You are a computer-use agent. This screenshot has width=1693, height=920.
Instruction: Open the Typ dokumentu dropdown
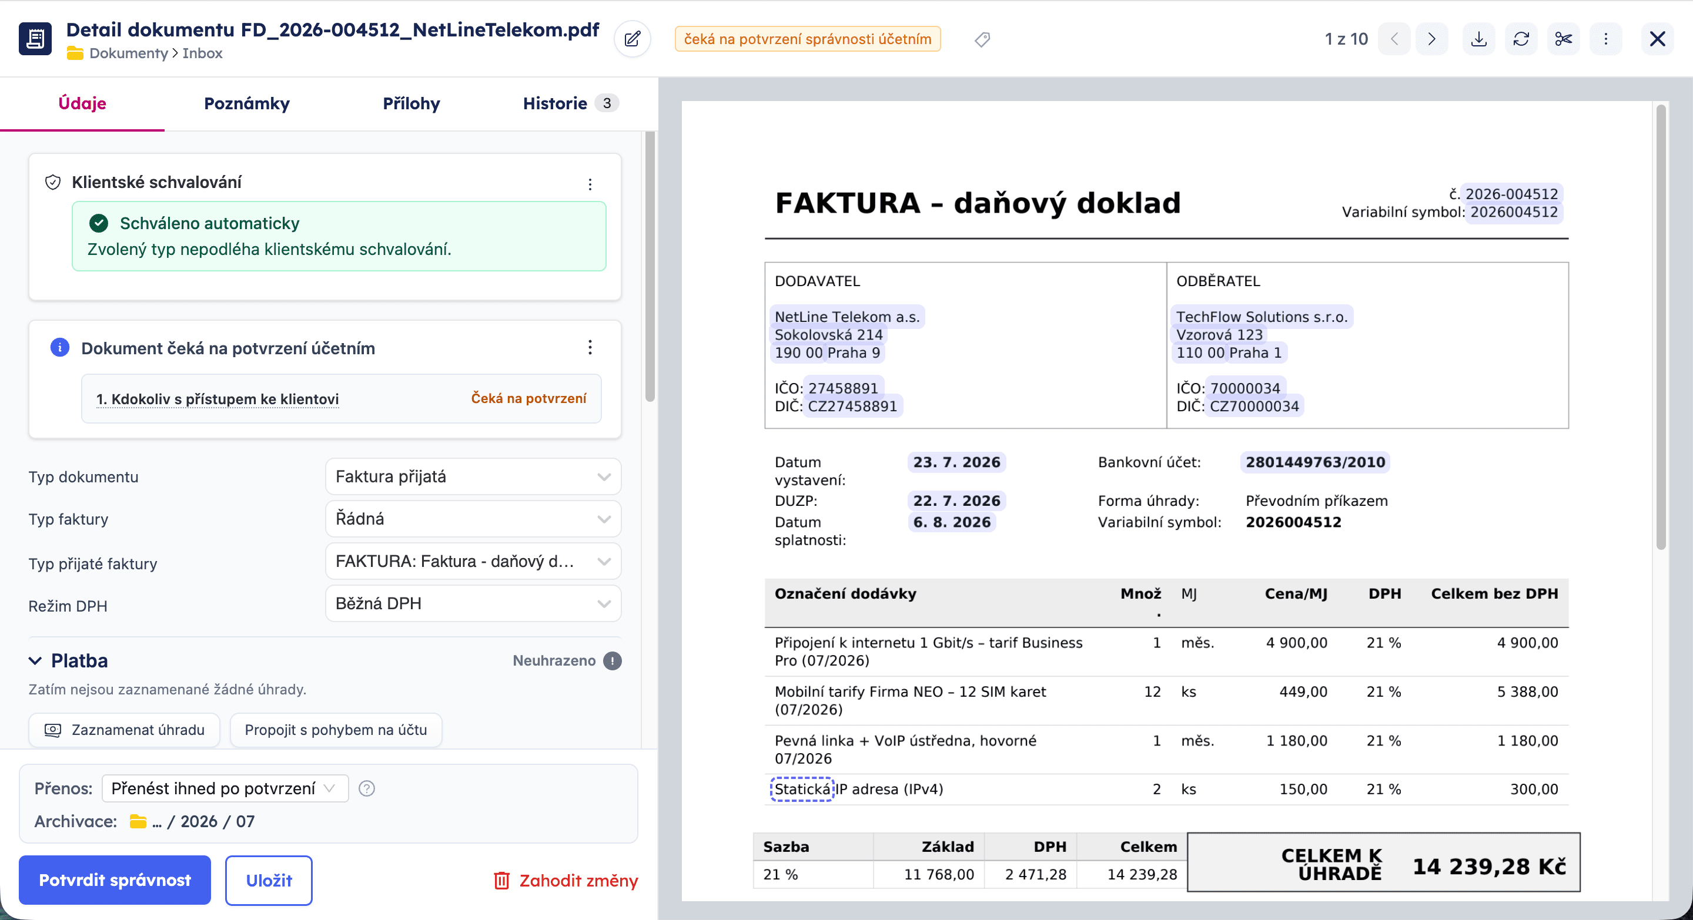(x=473, y=476)
